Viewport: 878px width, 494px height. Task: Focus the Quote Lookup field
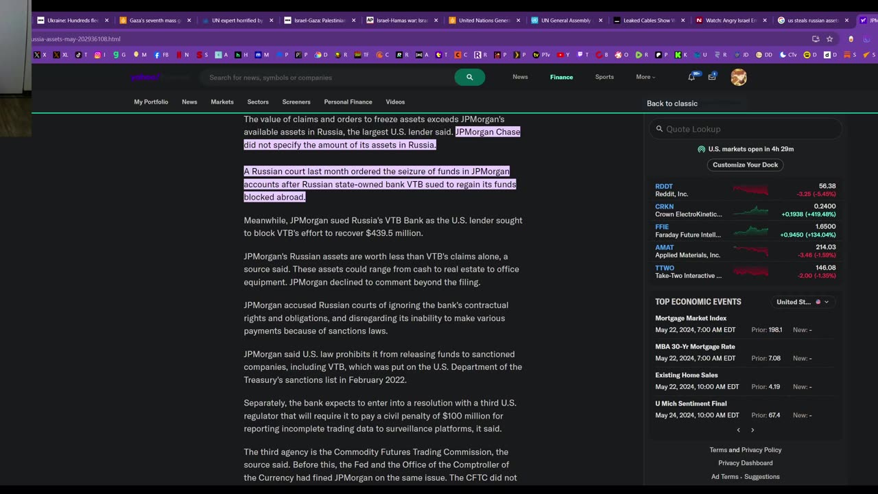(x=745, y=129)
